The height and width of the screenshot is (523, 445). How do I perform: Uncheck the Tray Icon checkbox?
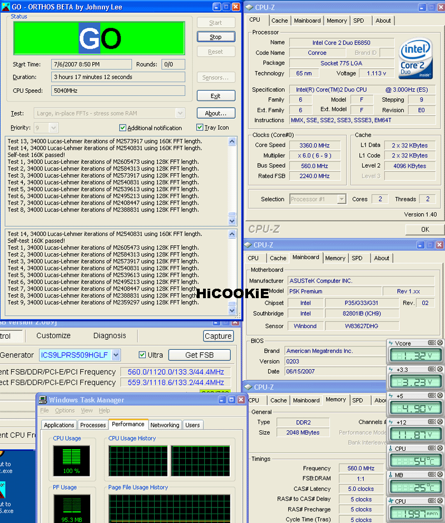click(200, 128)
